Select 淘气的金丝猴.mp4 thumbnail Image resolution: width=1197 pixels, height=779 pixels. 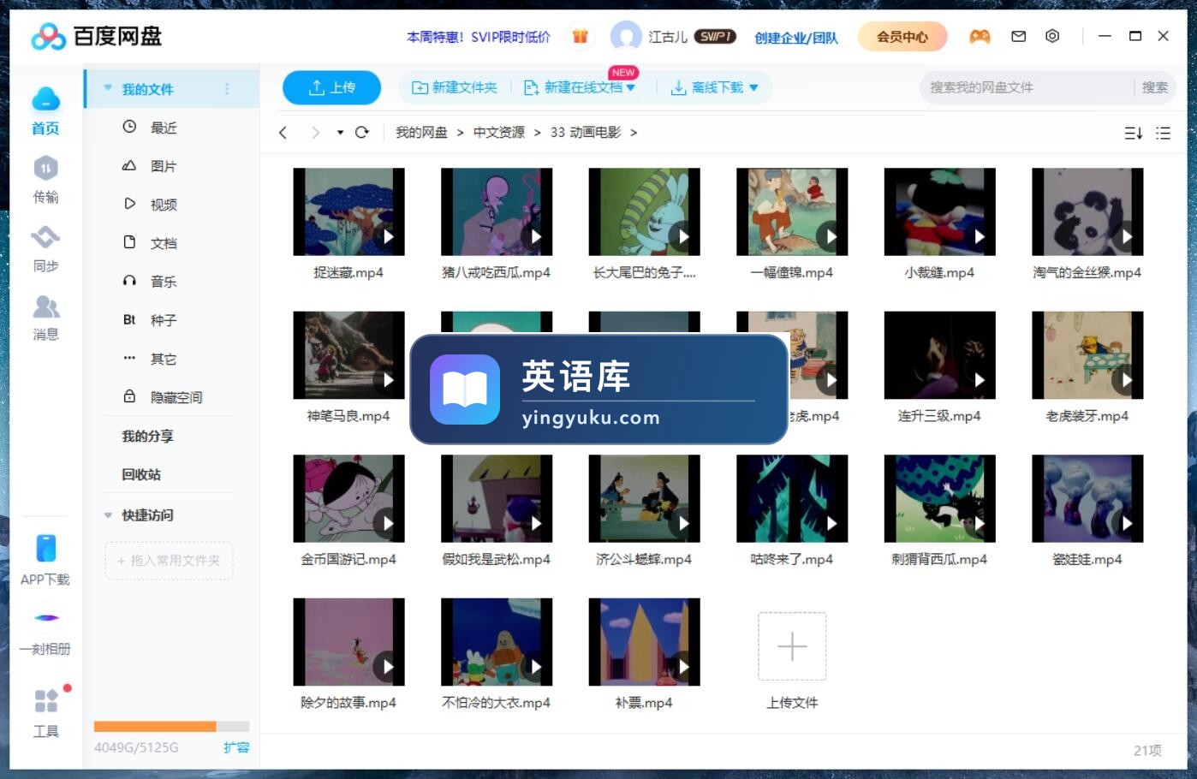[1087, 211]
